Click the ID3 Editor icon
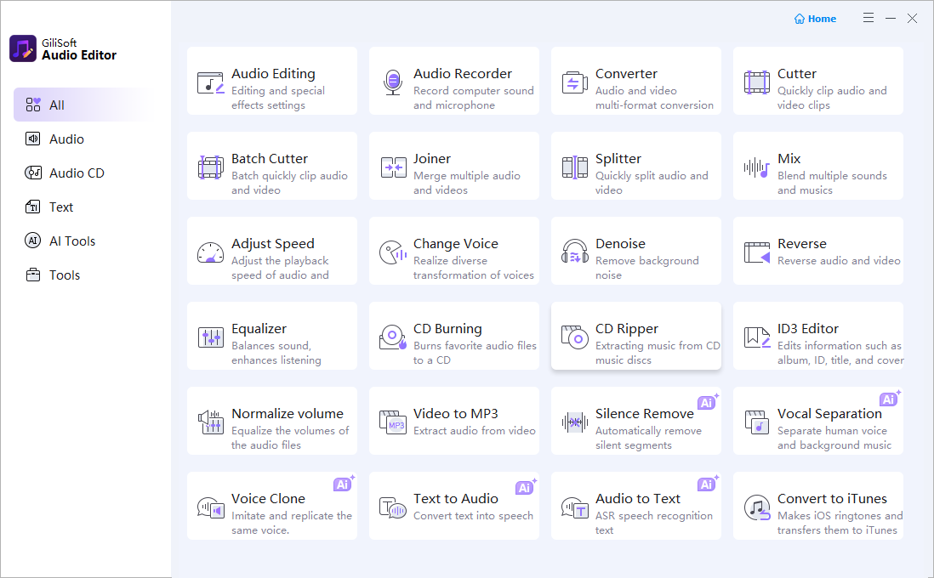The image size is (934, 578). pyautogui.click(x=756, y=337)
